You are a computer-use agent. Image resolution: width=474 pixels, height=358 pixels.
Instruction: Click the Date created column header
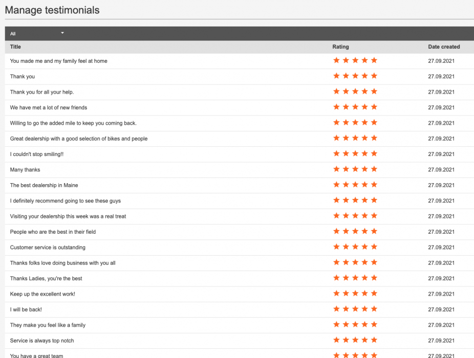(444, 47)
